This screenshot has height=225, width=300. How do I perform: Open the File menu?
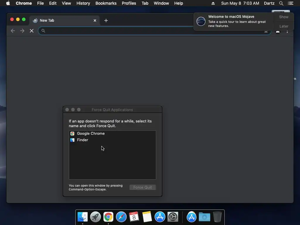40,3
